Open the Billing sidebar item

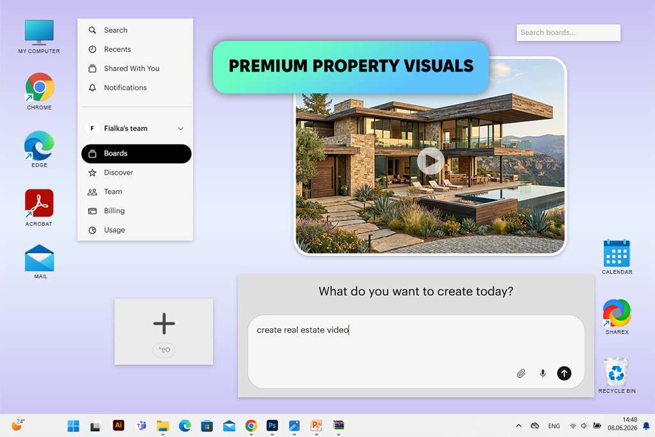pyautogui.click(x=136, y=211)
